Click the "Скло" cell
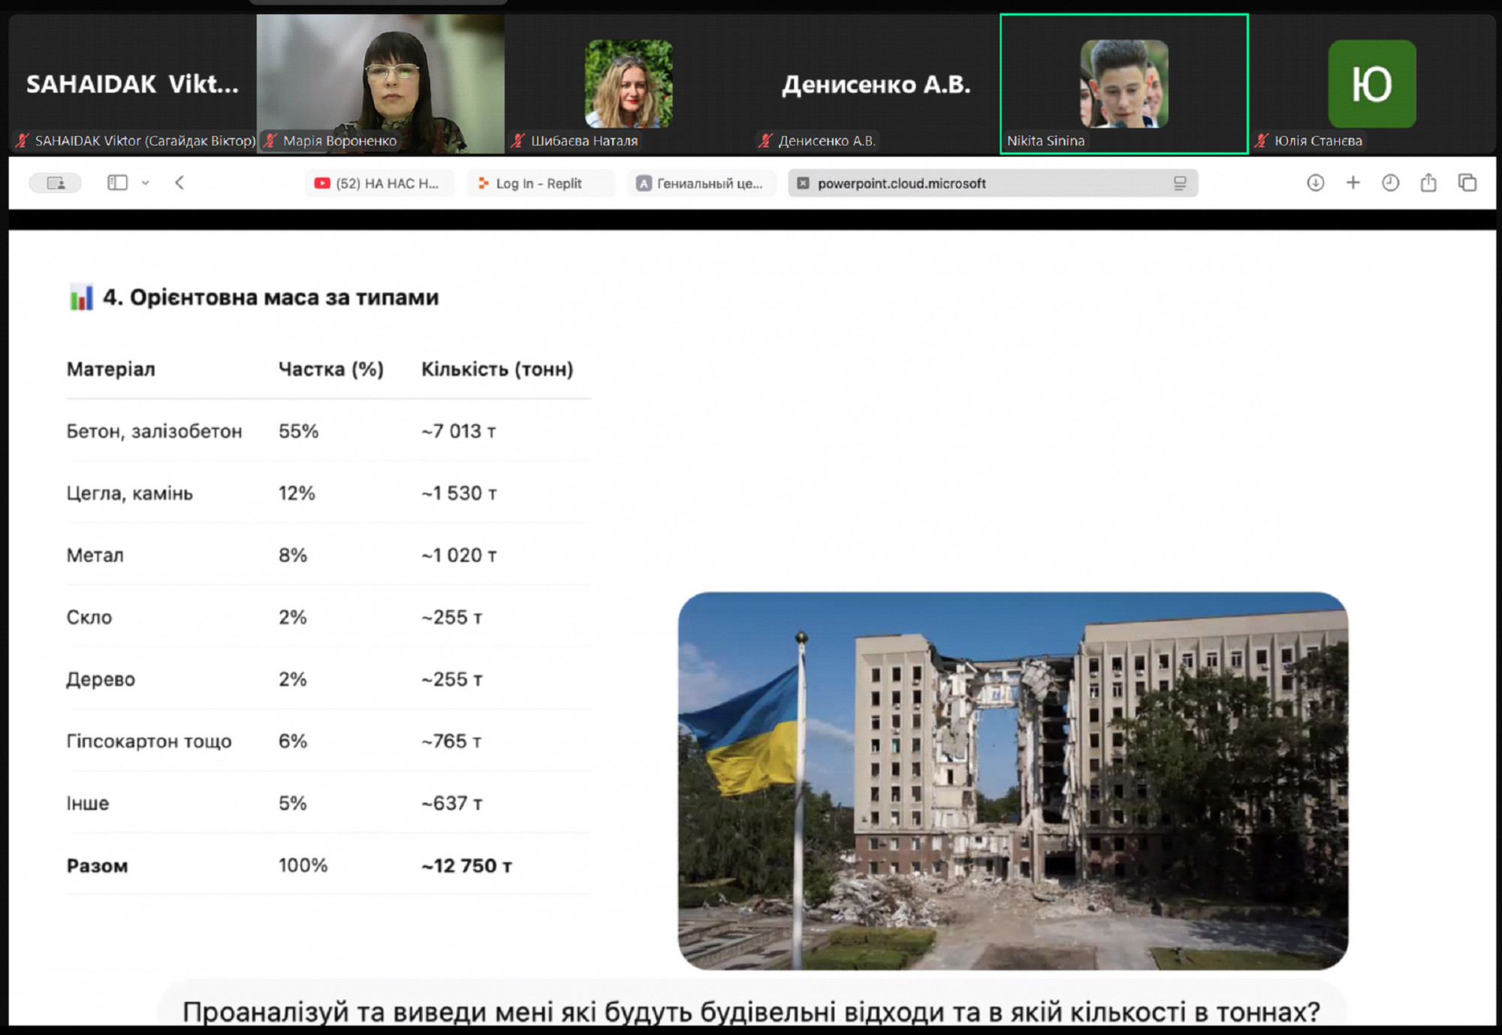The width and height of the screenshot is (1502, 1035). tap(89, 617)
